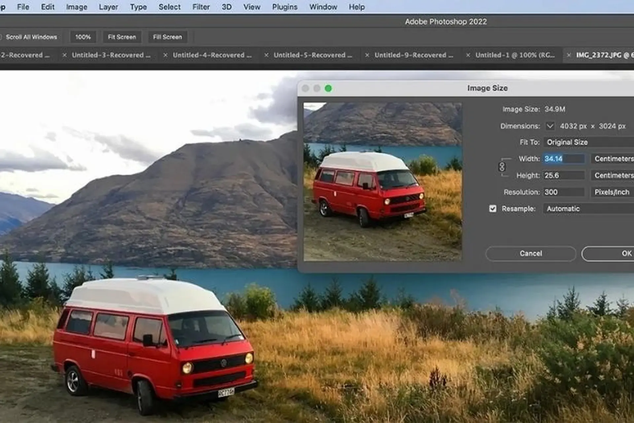Open the Filter menu
This screenshot has height=423, width=634.
201,7
